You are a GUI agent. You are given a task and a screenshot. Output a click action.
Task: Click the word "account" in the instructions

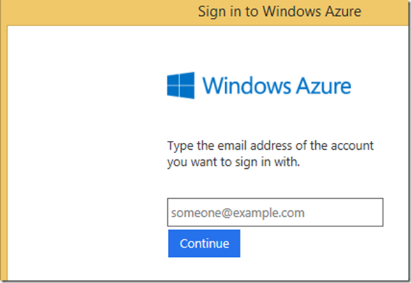click(352, 145)
